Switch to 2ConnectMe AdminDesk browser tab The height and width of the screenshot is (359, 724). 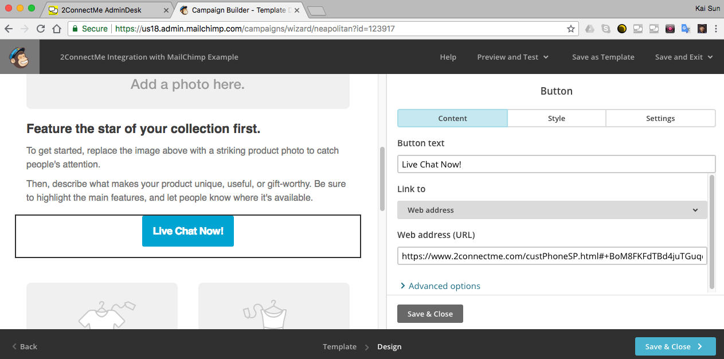coord(109,10)
